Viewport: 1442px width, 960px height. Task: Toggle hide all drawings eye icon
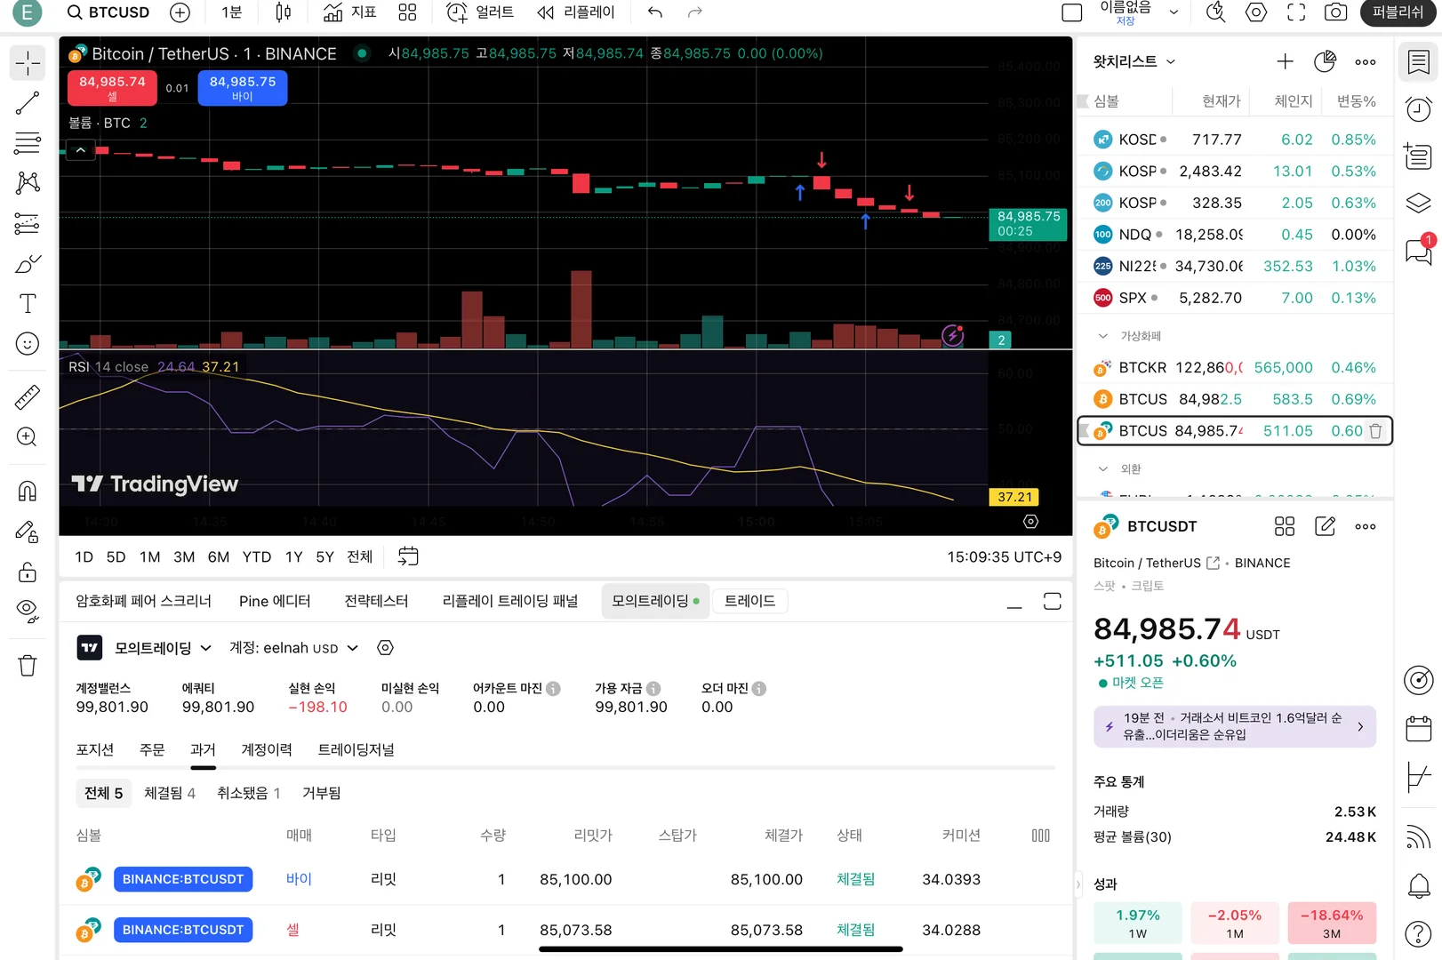point(28,611)
